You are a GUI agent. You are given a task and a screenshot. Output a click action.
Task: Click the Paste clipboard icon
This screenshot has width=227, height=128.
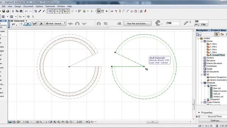pyautogui.click(x=21, y=11)
